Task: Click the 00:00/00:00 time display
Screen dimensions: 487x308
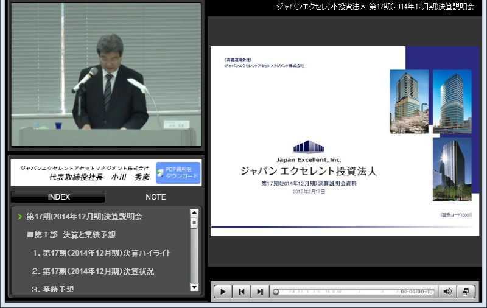Action: tap(416, 292)
